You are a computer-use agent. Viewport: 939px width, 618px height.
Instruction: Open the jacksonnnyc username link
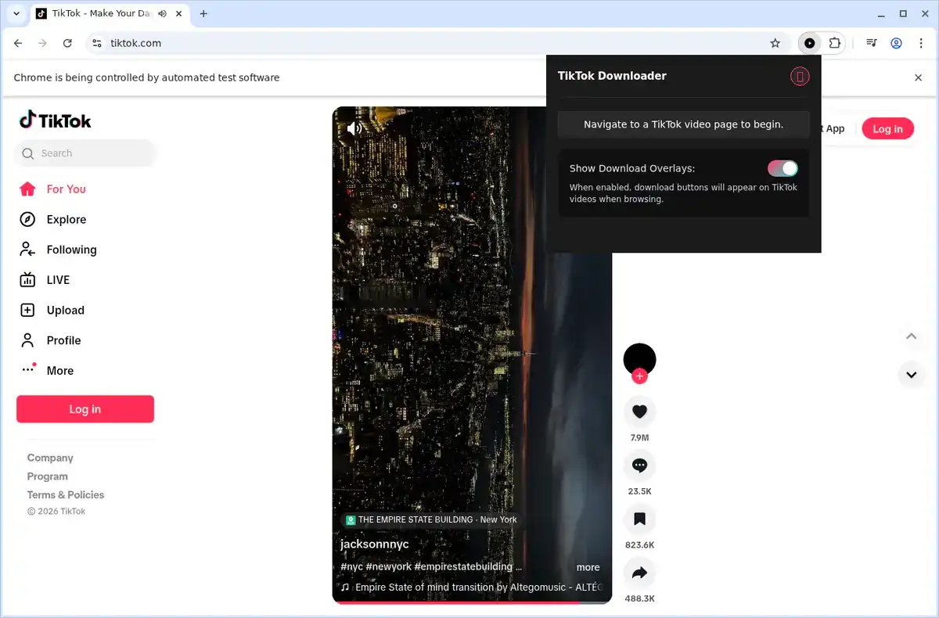tap(375, 544)
